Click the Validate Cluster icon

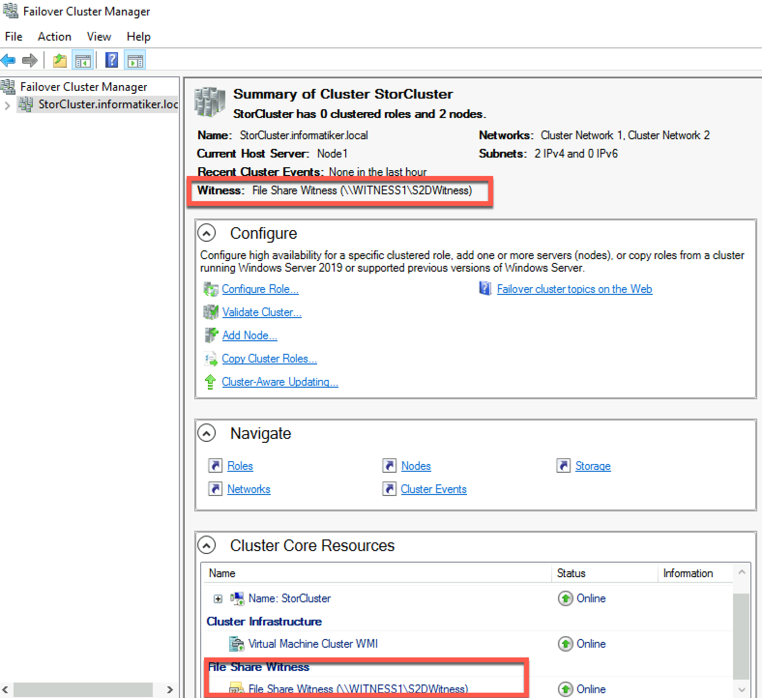(211, 312)
